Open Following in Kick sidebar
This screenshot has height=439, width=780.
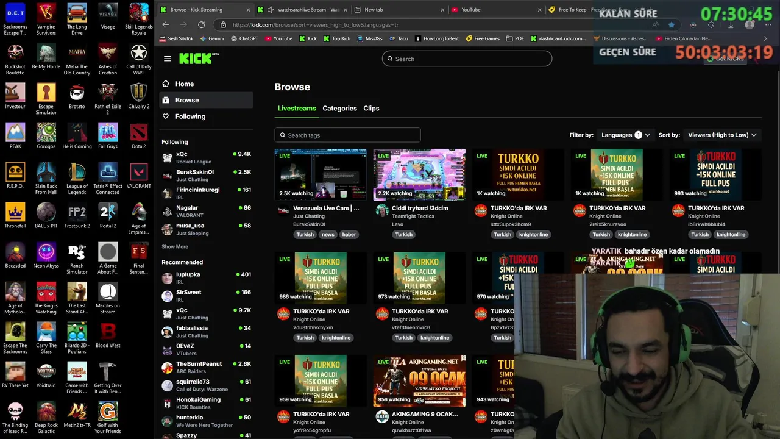[x=207, y=116]
